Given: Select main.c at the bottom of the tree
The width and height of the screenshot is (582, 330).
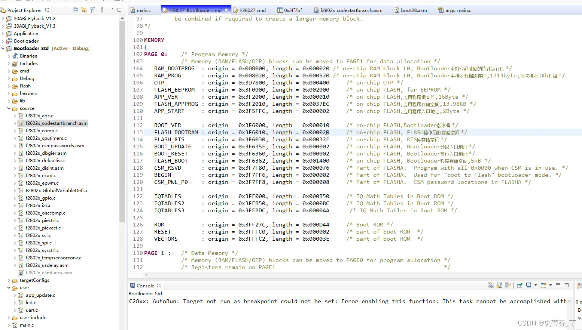Looking at the screenshot, I should [x=27, y=325].
